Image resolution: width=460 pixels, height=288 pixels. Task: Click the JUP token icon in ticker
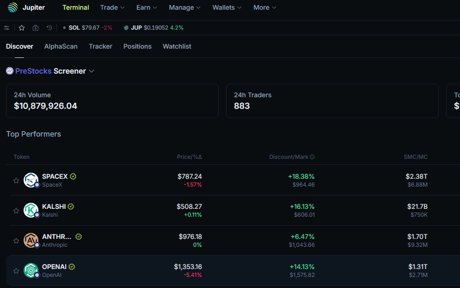126,28
